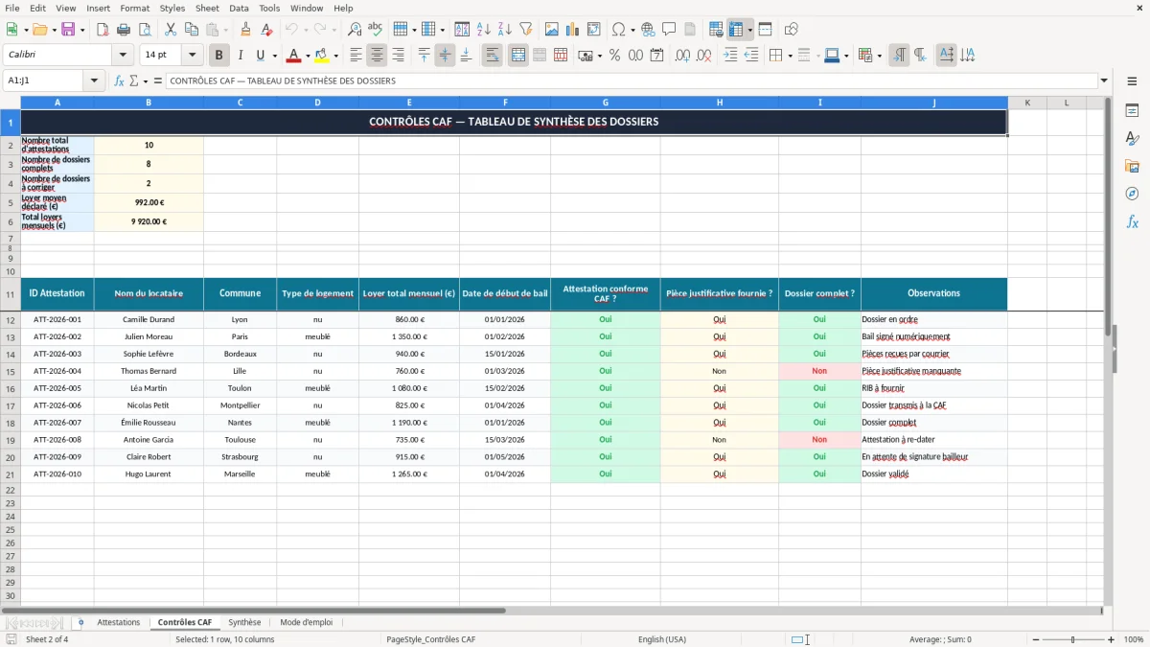Open the Font Name dropdown (Calibri)
The height and width of the screenshot is (647, 1150).
tap(122, 56)
